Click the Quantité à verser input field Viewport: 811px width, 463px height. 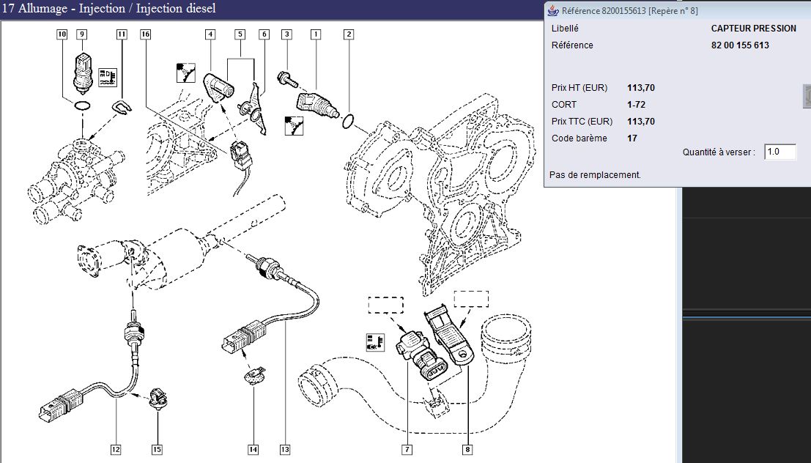click(x=780, y=152)
